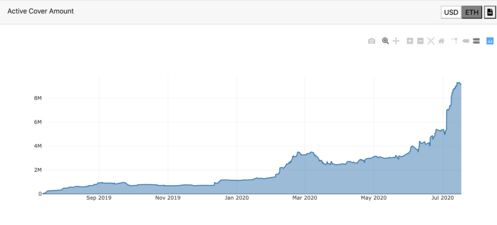
Task: Reset axes with the home icon
Action: click(x=441, y=41)
